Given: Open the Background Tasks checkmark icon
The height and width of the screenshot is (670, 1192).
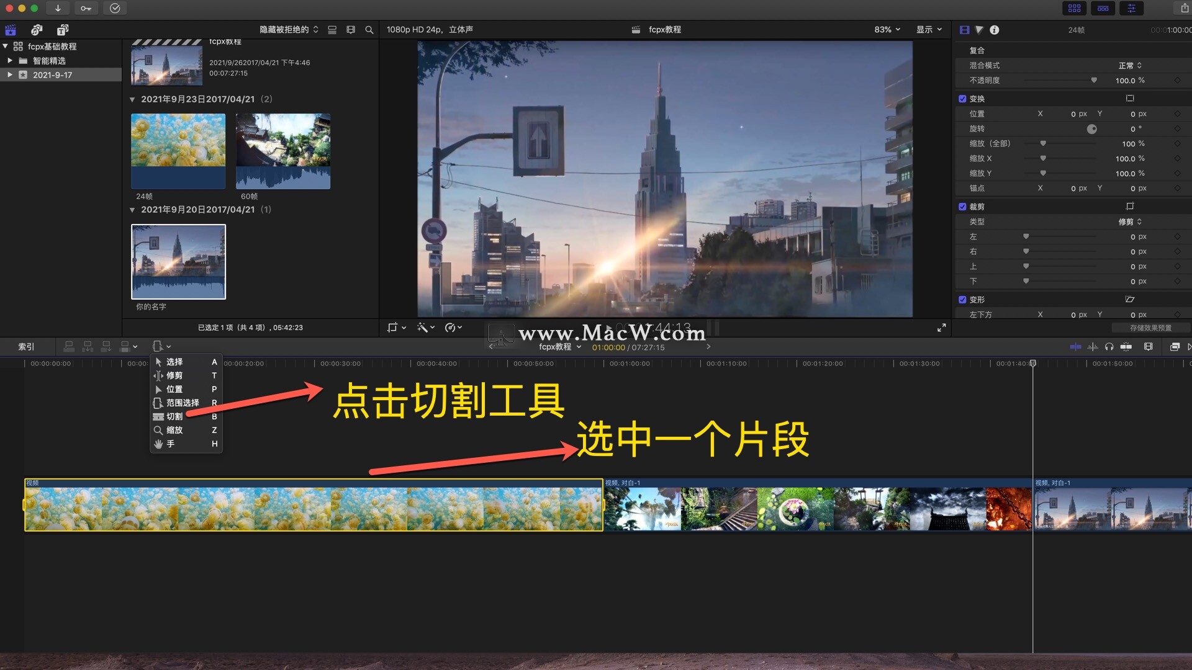Looking at the screenshot, I should click(115, 8).
